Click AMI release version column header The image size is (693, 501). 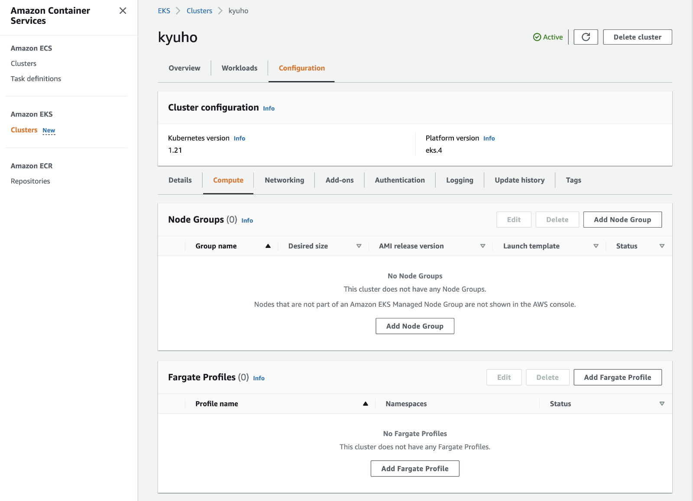[411, 246]
